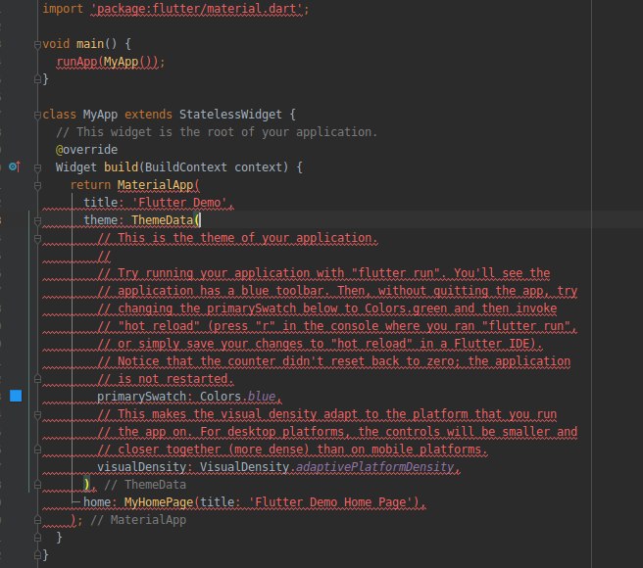643x568 pixels.
Task: Click the 'ThemeData(' constructor text
Action: click(166, 220)
